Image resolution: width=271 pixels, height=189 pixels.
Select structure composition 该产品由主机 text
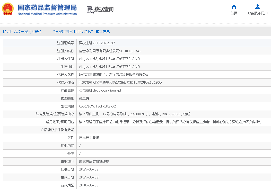click(x=135, y=114)
